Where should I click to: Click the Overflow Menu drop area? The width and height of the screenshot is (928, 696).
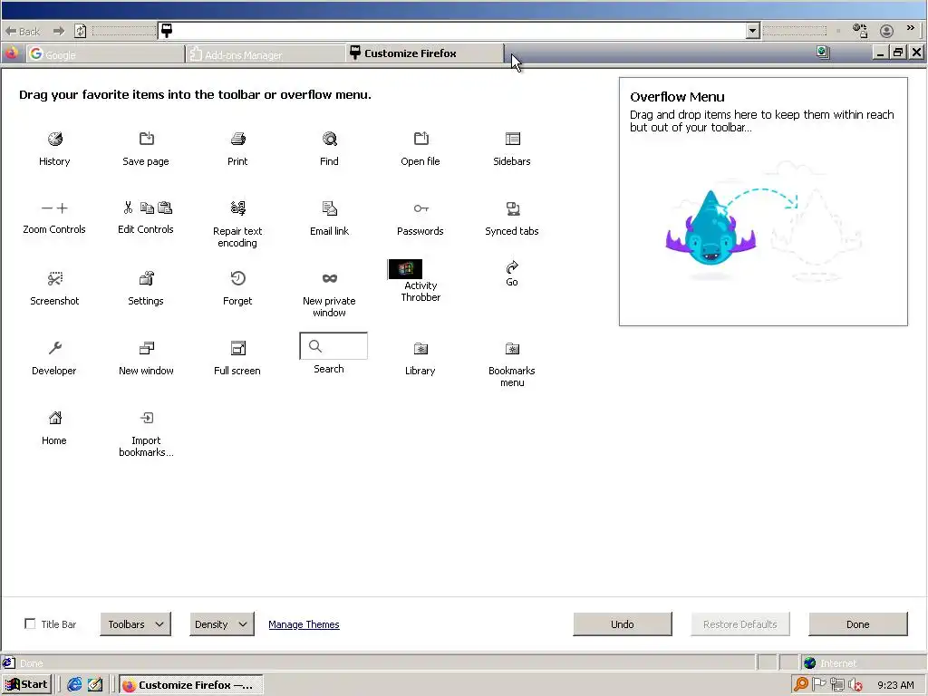pos(763,201)
